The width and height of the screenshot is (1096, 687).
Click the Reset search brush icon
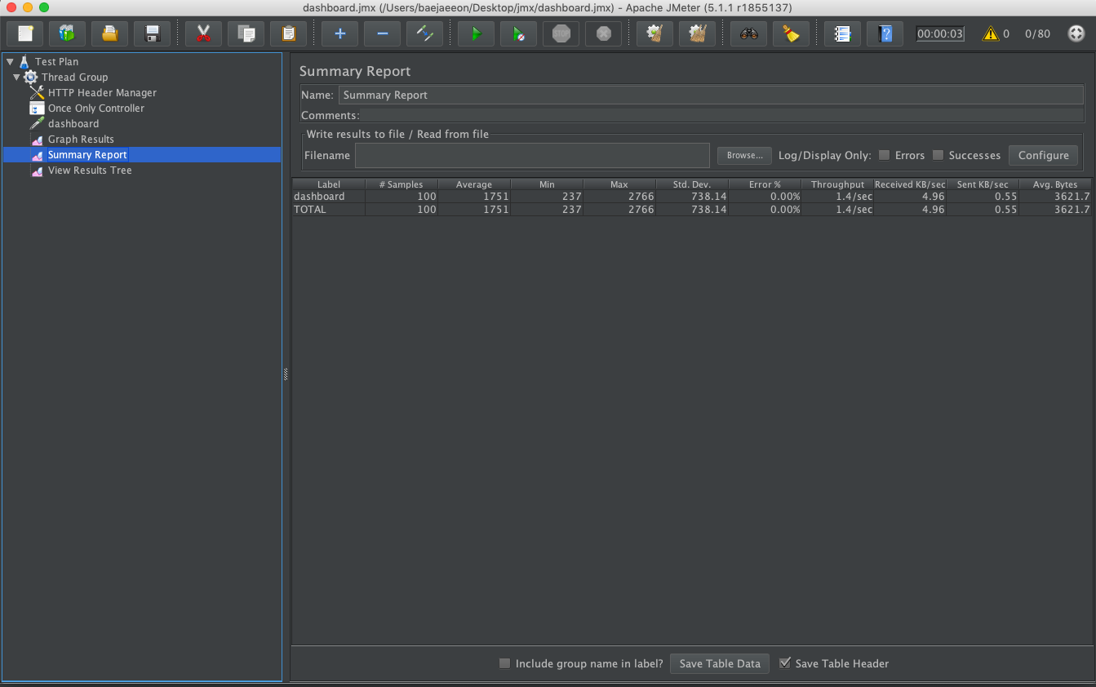(791, 33)
